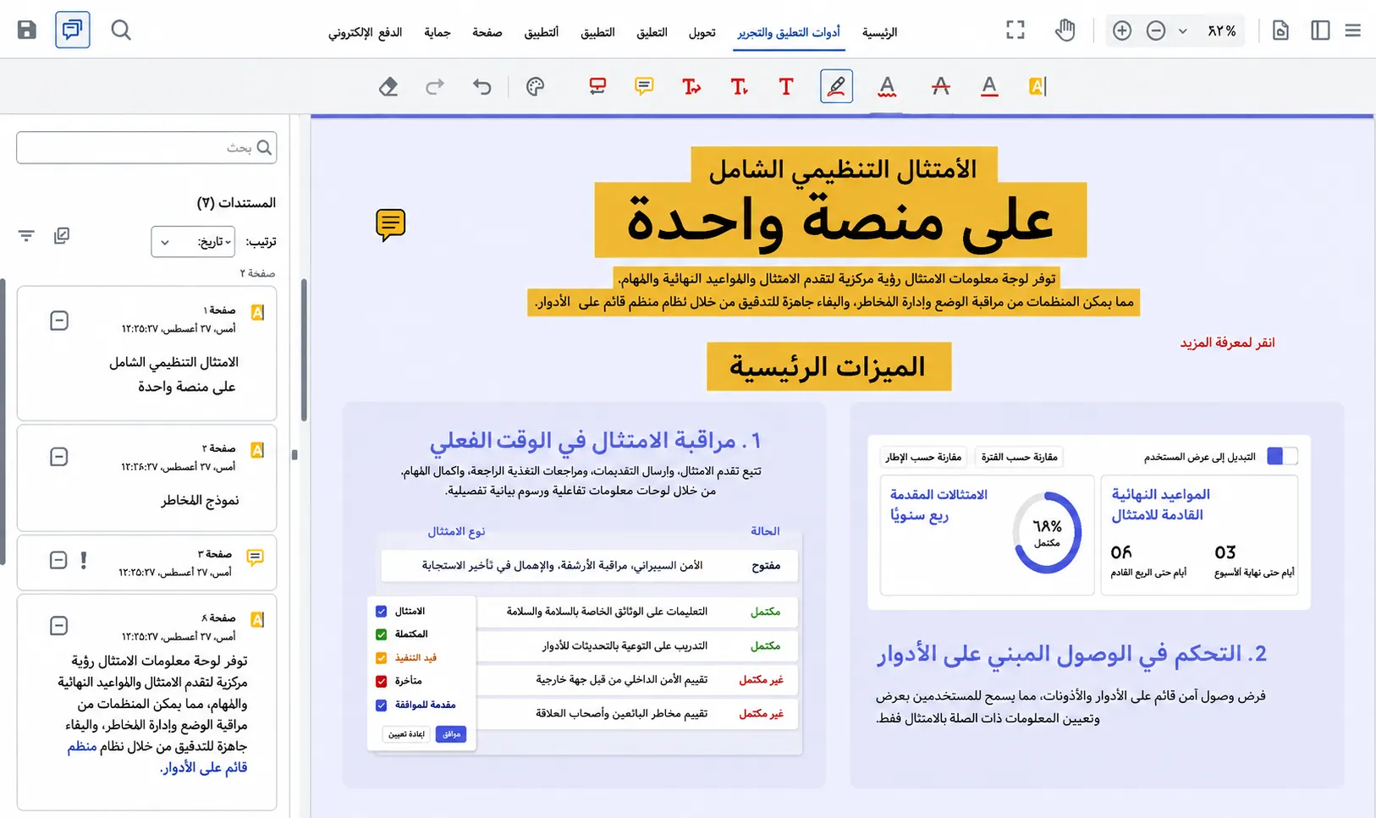Viewport: 1376px width, 818px height.
Task: Open the color palette tool
Action: [535, 86]
